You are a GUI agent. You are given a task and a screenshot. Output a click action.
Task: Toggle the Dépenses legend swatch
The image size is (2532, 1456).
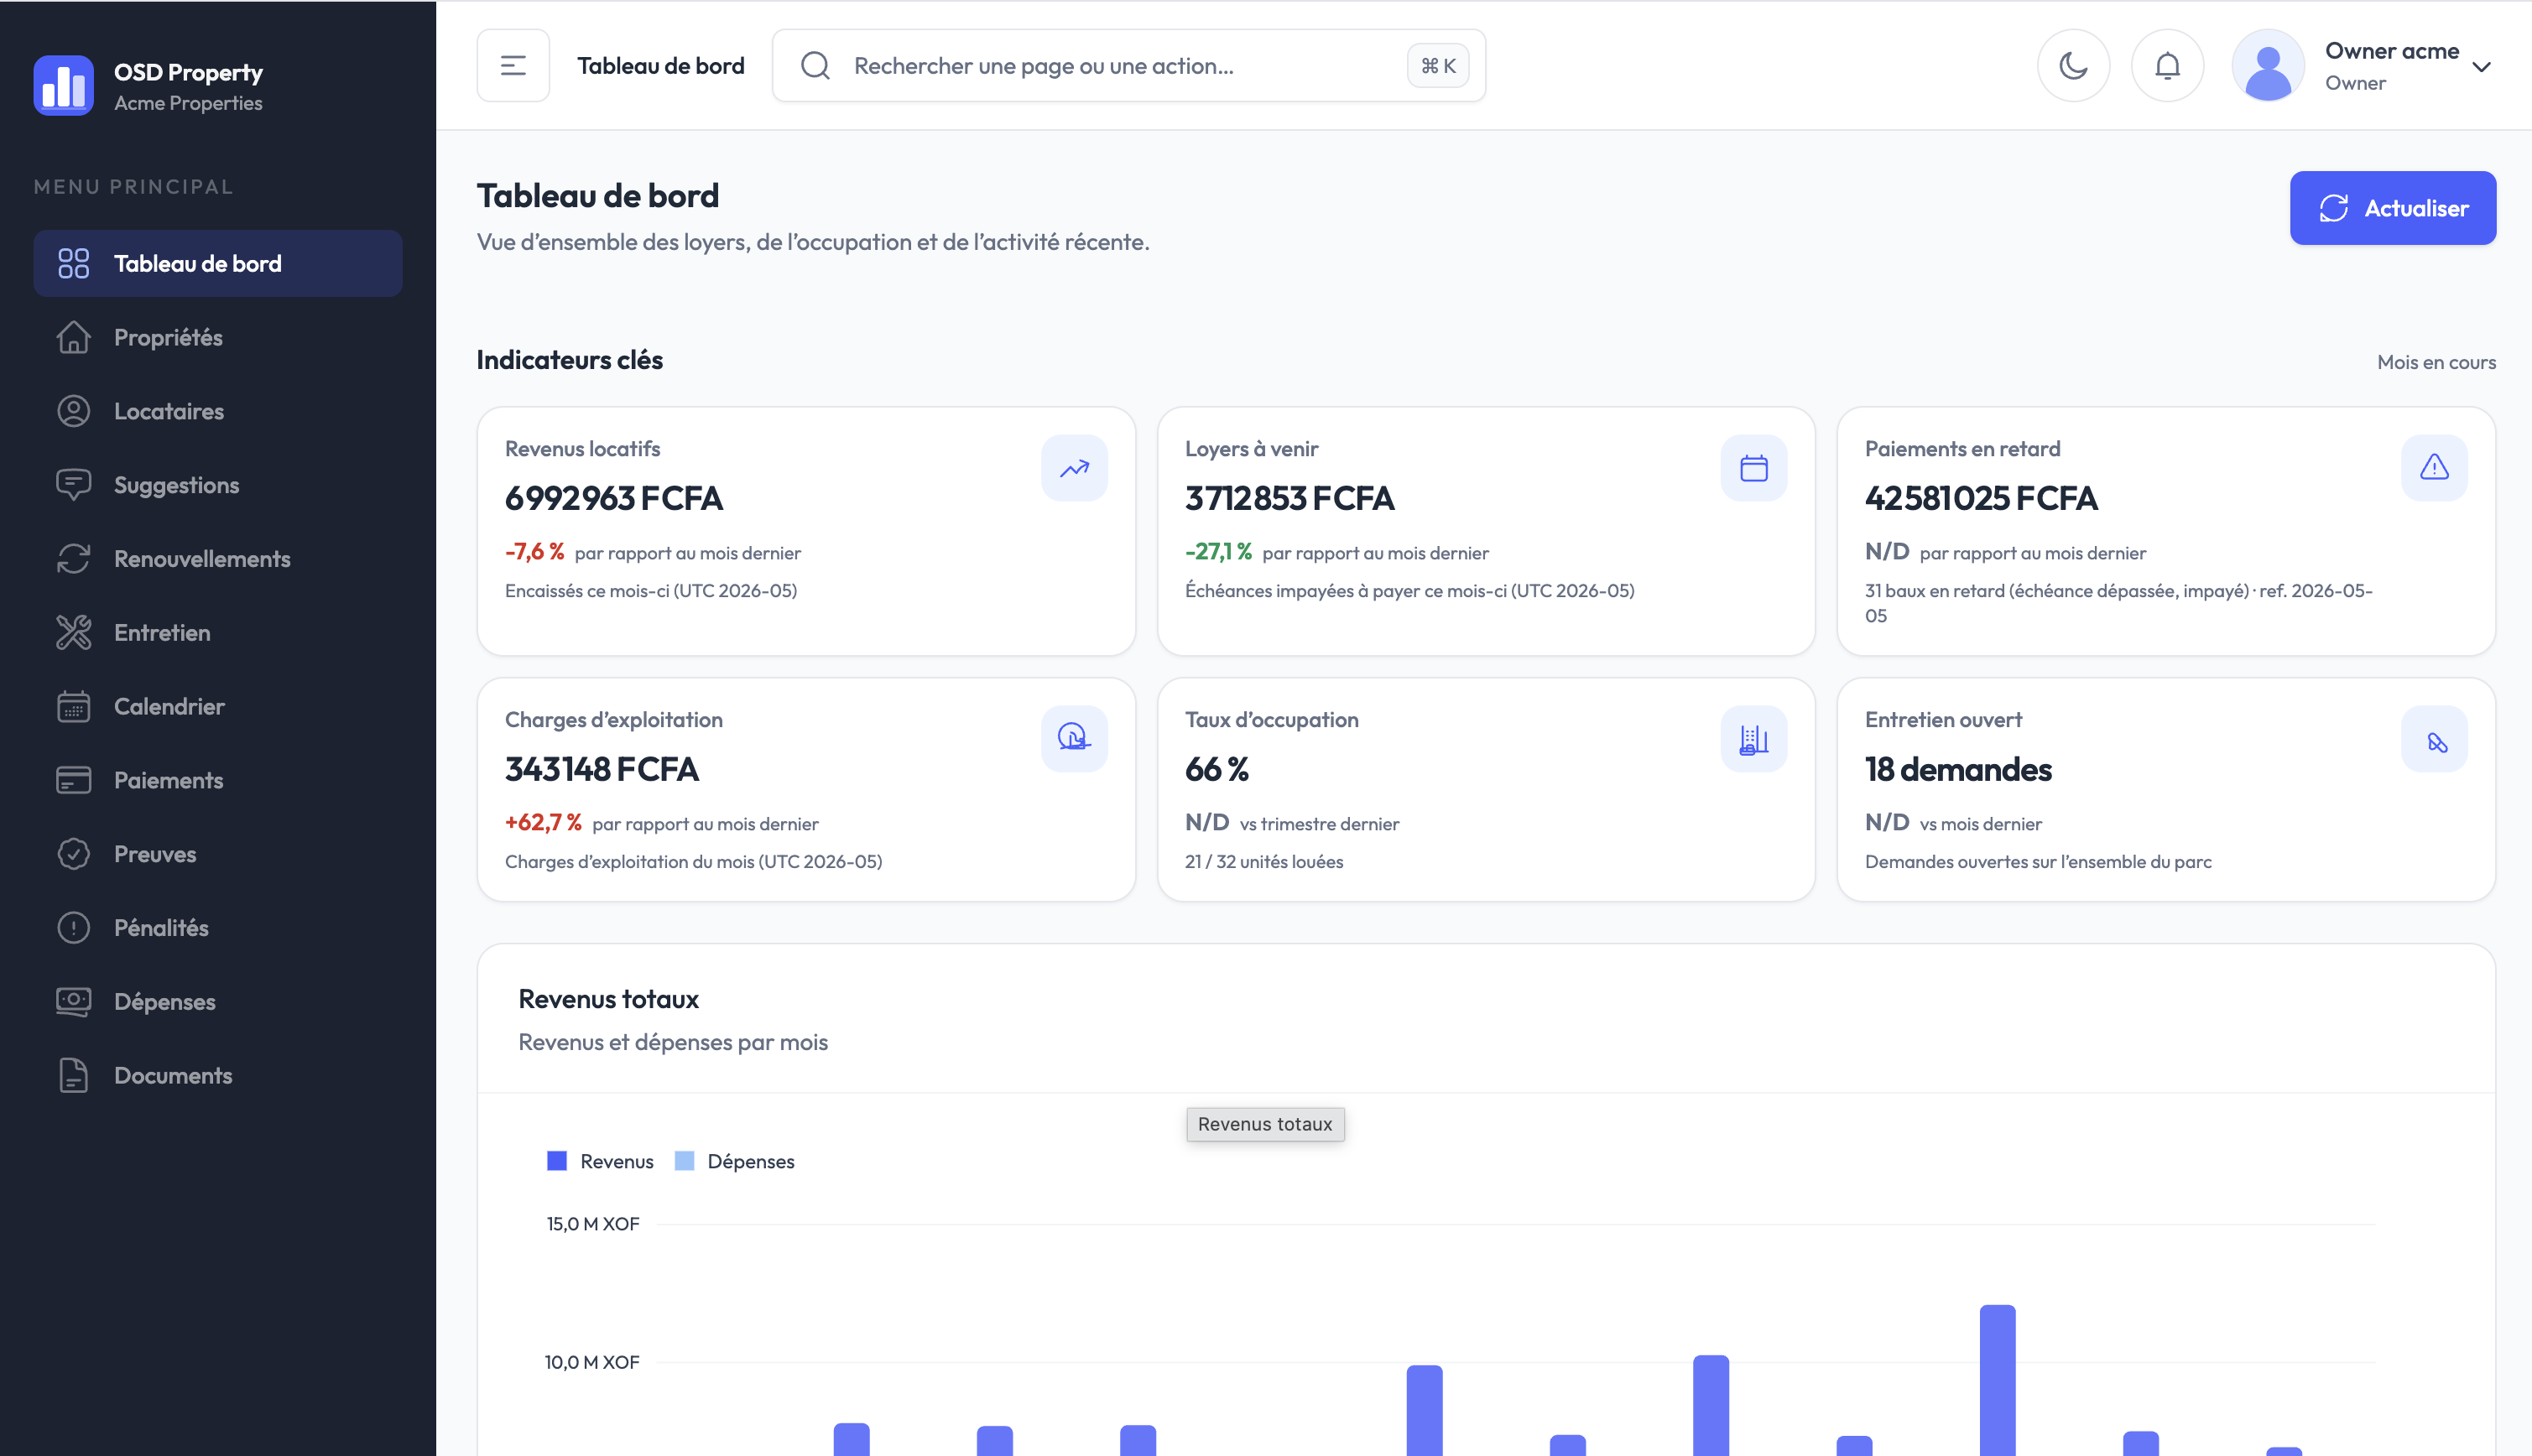[x=684, y=1161]
